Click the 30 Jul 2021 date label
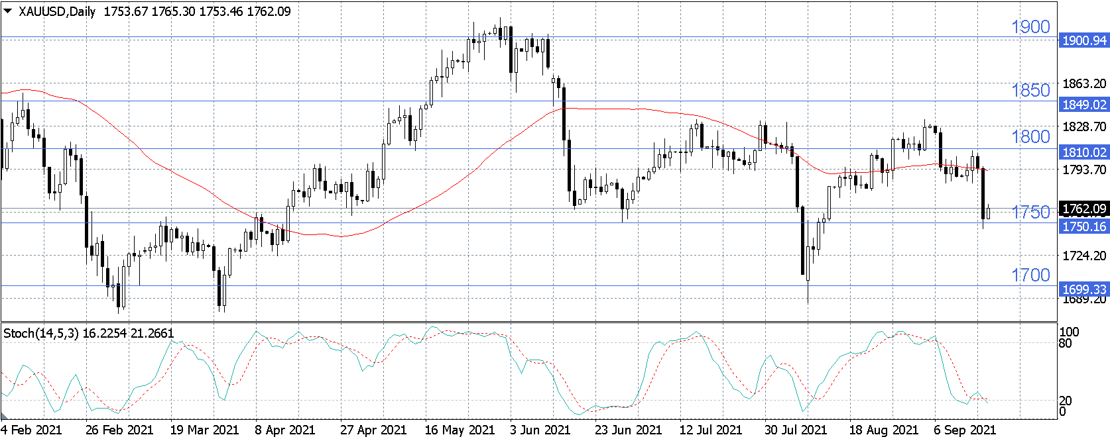 point(796,430)
